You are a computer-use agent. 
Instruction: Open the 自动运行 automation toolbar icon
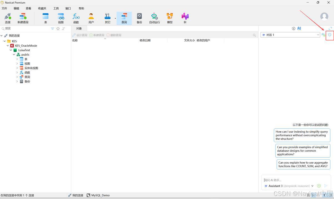pos(154,18)
